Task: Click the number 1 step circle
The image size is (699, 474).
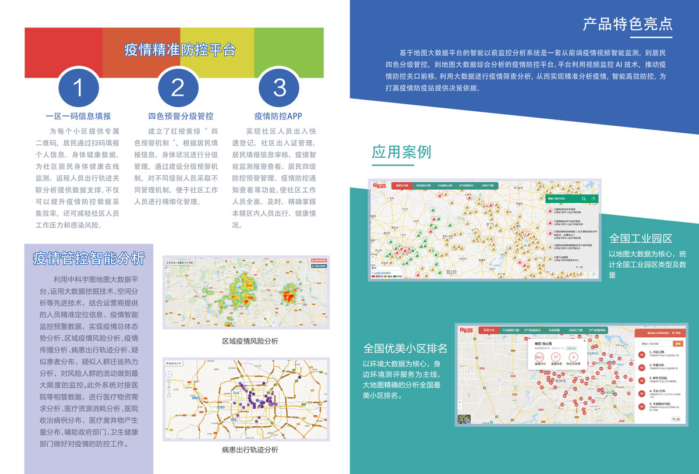Action: [79, 87]
